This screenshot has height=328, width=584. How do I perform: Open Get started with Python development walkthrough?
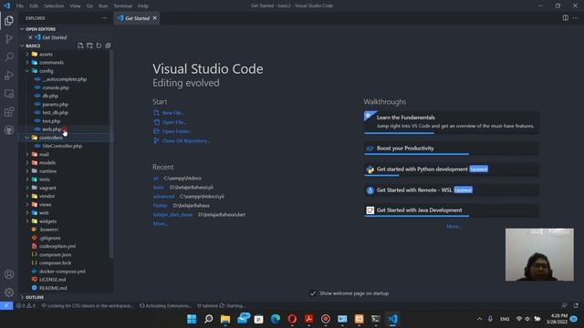(x=451, y=169)
